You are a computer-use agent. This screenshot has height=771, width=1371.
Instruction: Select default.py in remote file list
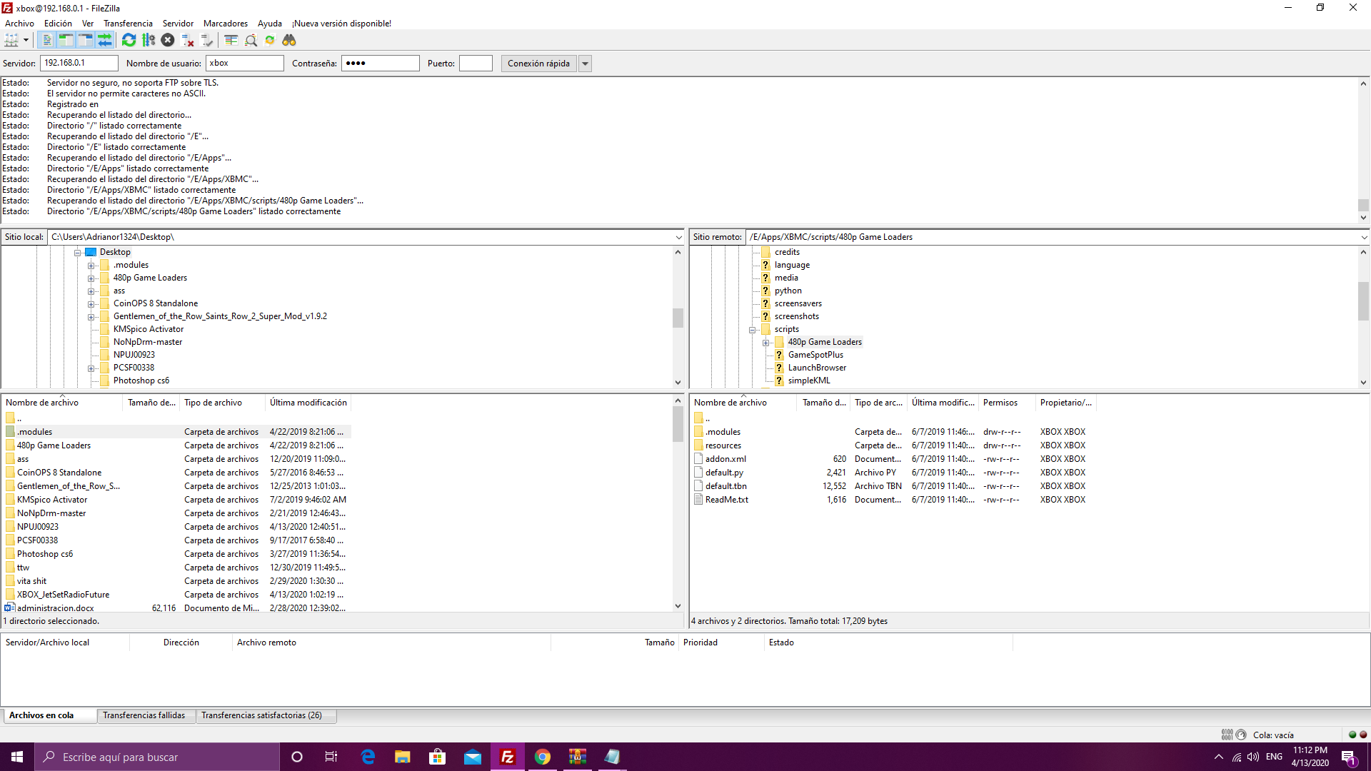pos(724,473)
